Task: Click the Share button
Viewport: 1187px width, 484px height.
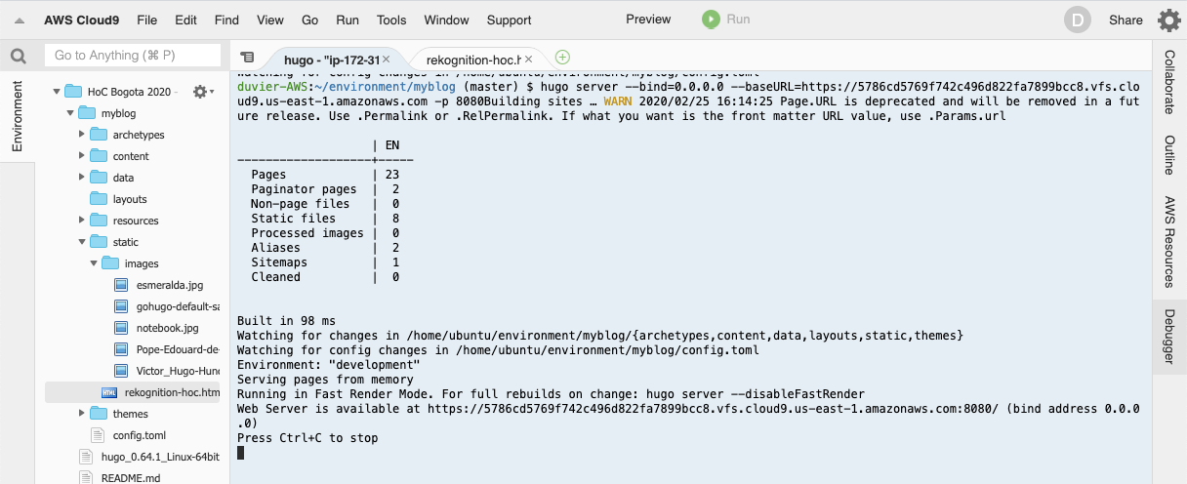Action: coord(1126,20)
